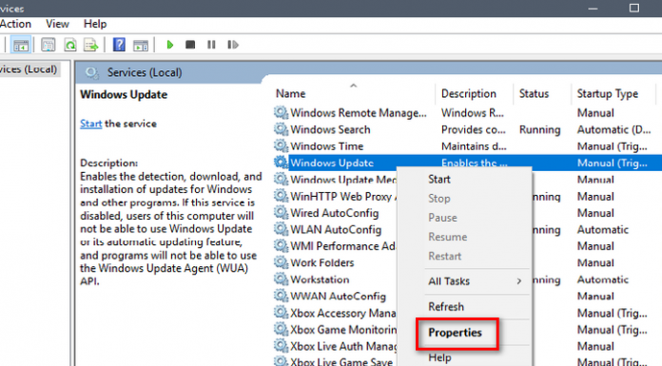
Task: Click the gear icon next to Windows Time
Action: 281,146
